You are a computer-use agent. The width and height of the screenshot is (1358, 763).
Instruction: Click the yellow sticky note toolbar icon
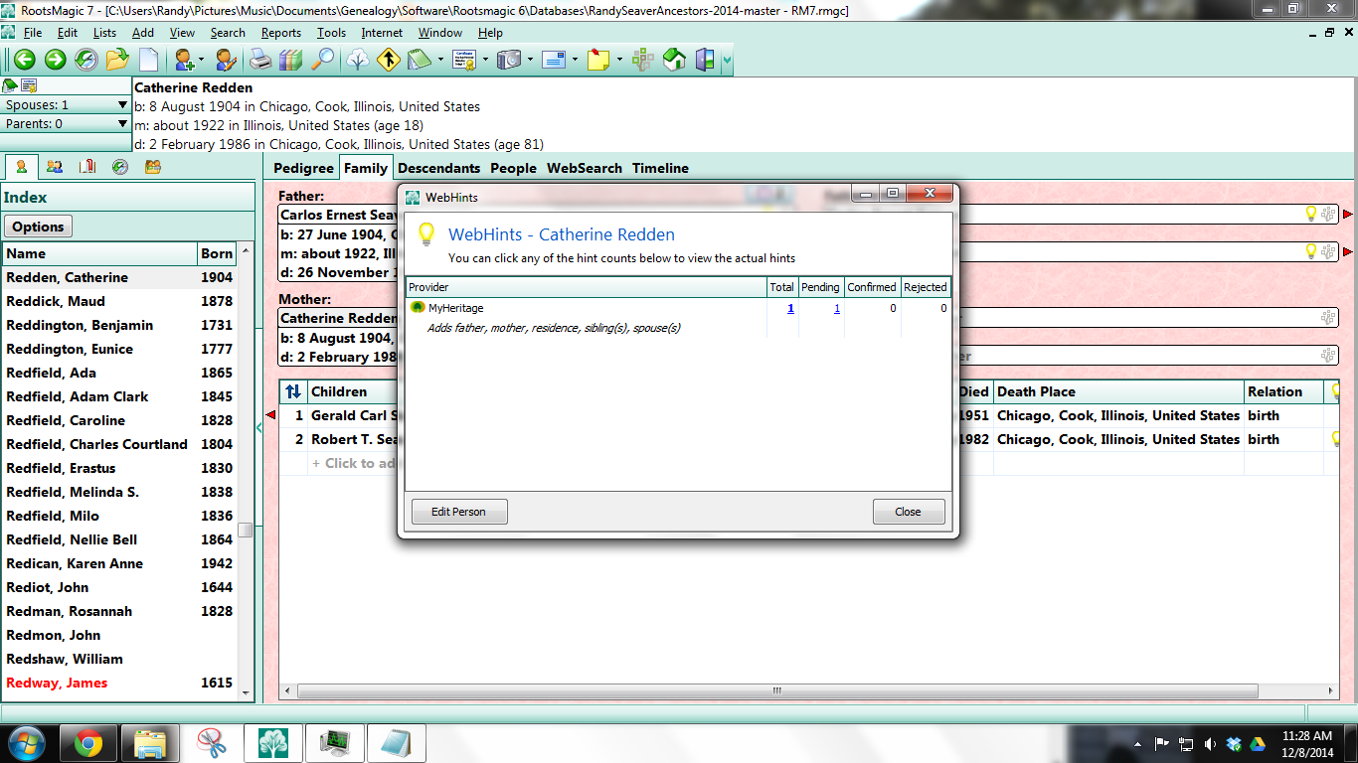[597, 60]
